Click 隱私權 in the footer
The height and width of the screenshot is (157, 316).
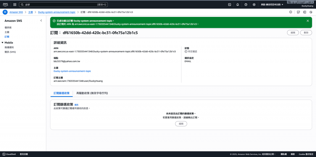pos(284,154)
